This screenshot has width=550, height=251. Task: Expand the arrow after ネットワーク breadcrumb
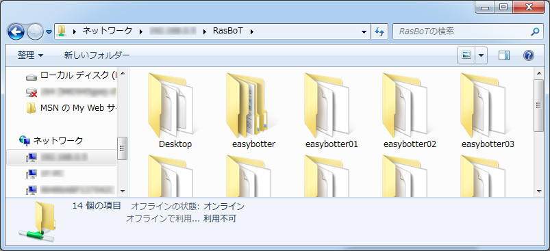[x=140, y=31]
